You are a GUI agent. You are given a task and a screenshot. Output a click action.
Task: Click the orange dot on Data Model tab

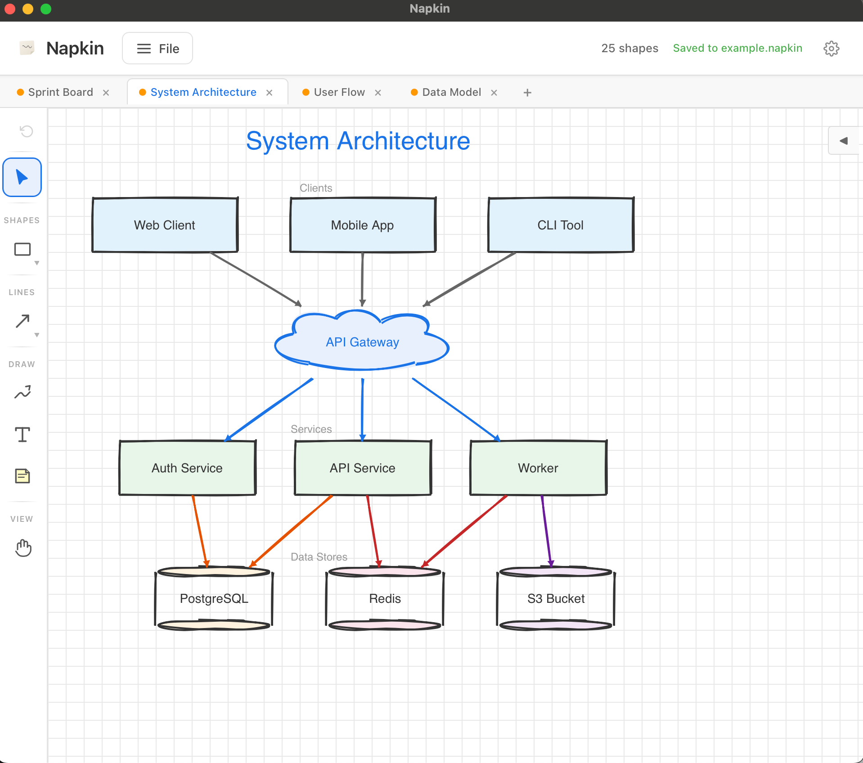tap(414, 92)
